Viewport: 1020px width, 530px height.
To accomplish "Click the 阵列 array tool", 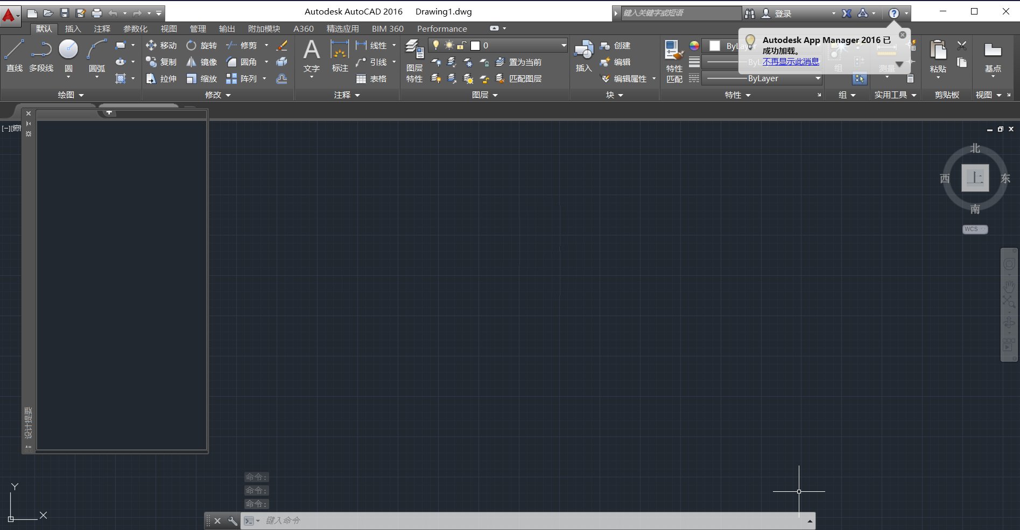I will (x=242, y=79).
